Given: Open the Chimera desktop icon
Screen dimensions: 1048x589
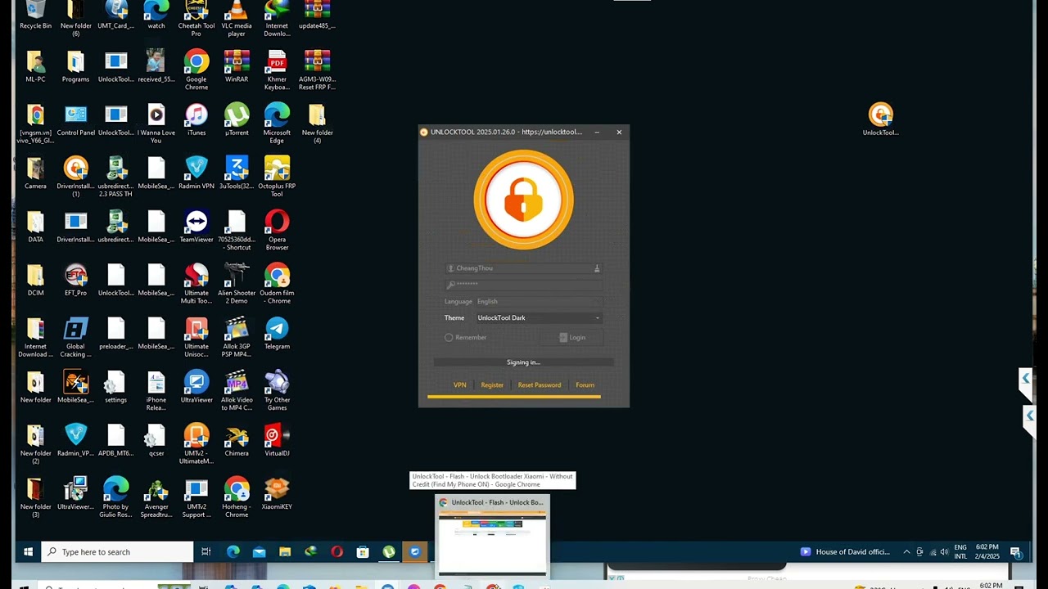Looking at the screenshot, I should [x=237, y=440].
